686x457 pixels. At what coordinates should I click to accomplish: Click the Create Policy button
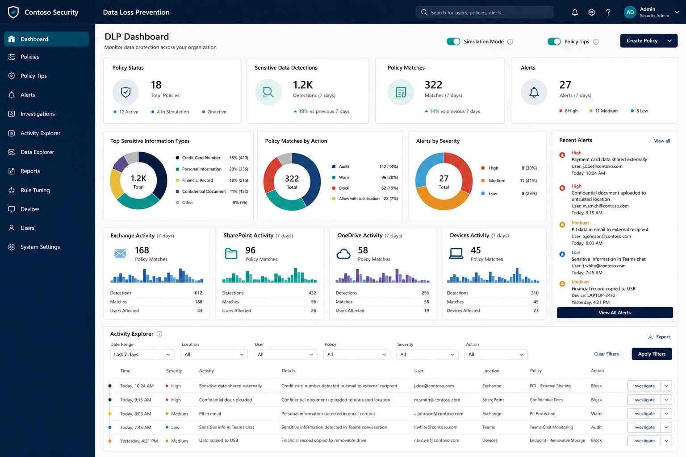point(642,41)
